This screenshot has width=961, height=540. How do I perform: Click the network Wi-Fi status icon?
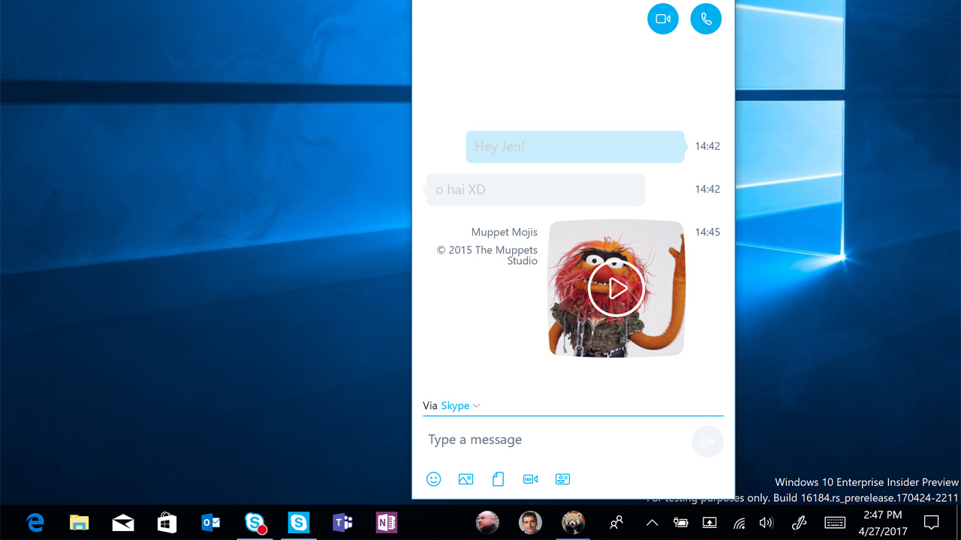coord(739,522)
